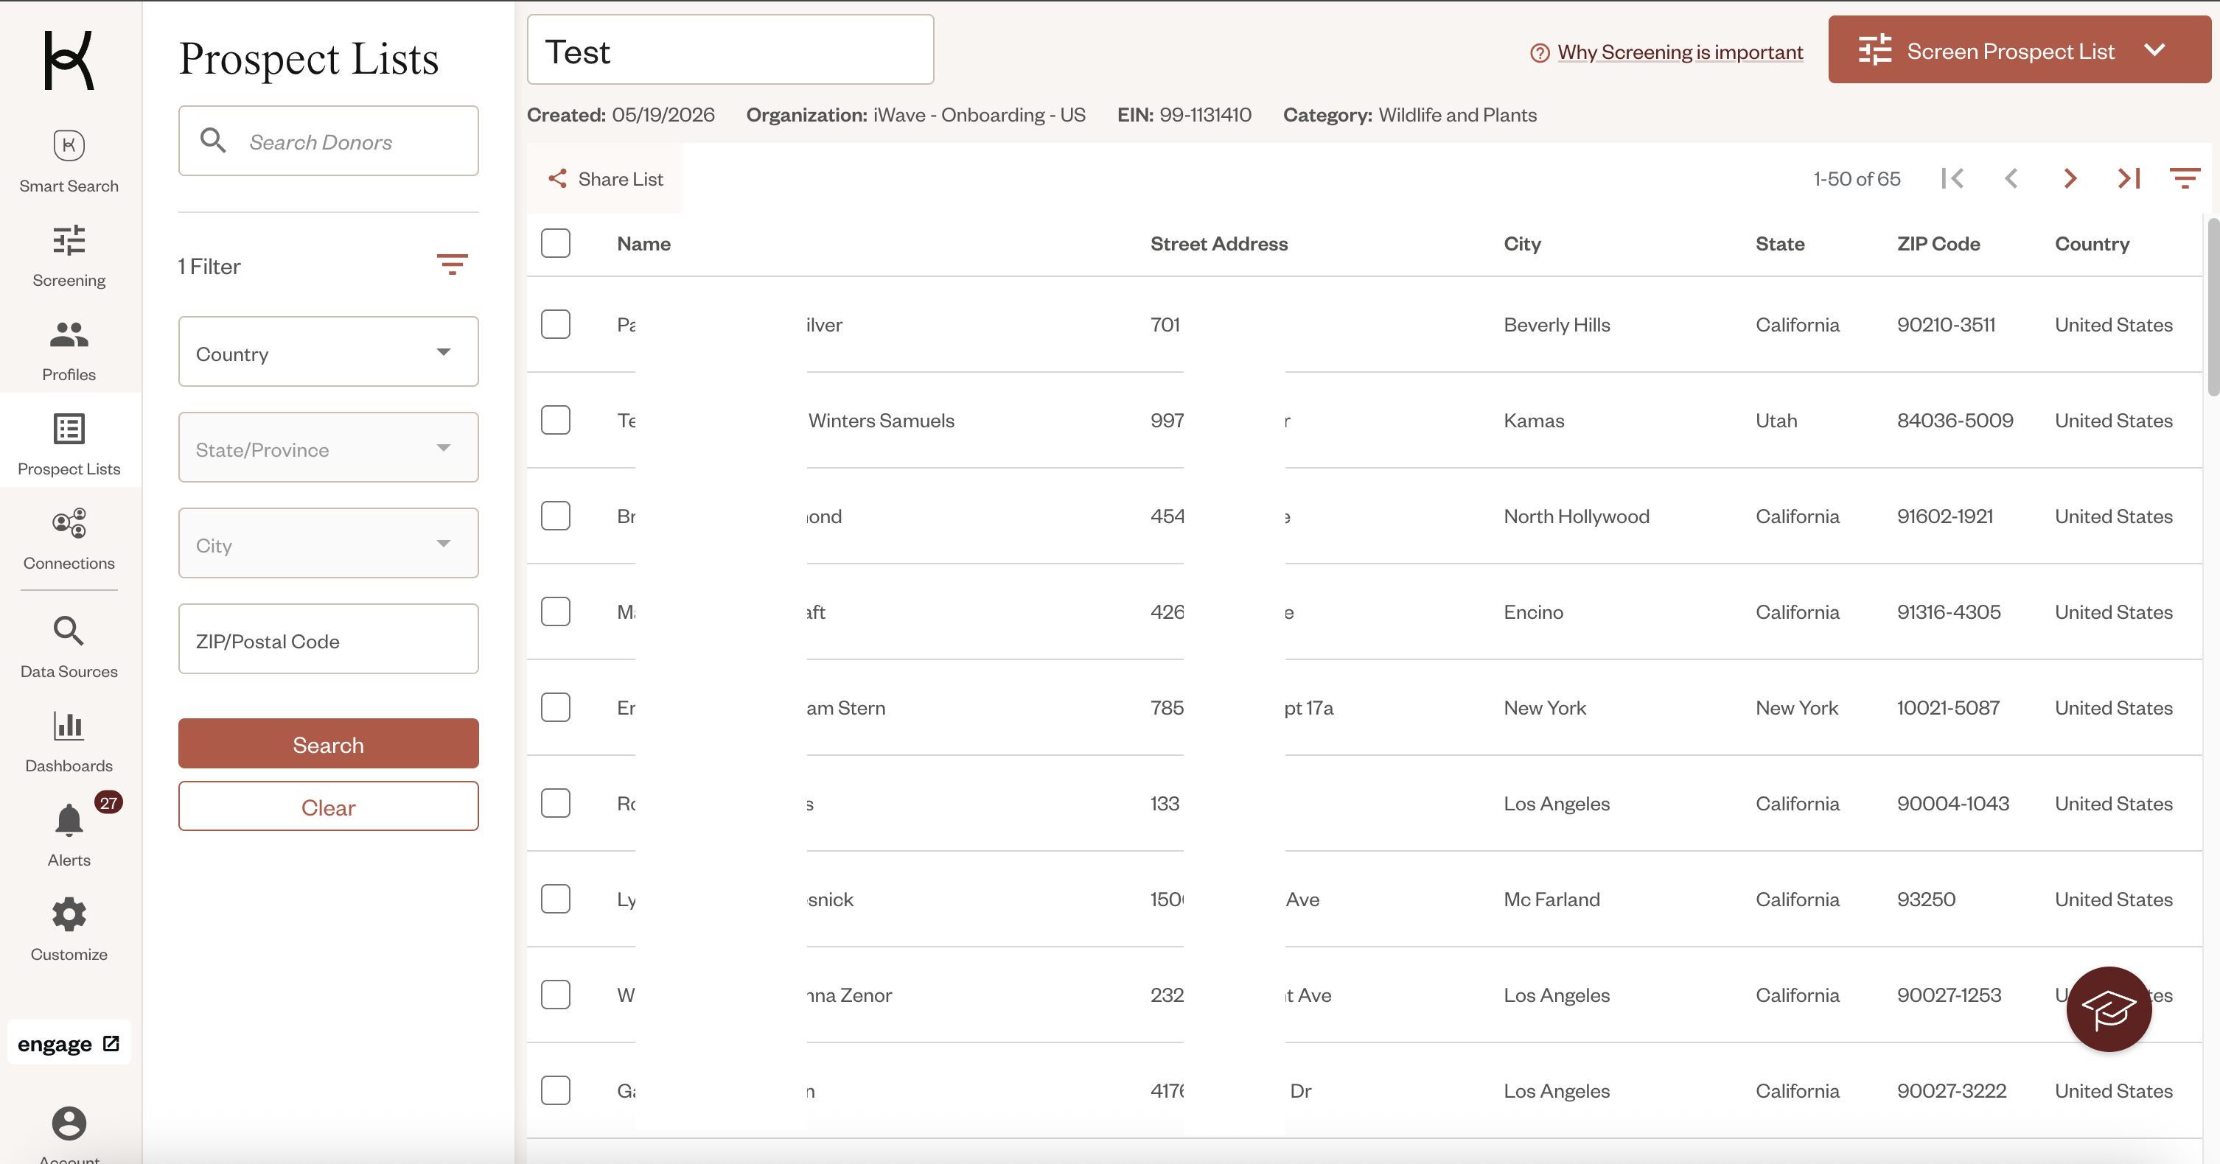Click the Beverly Hills city cell
Viewport: 2220px width, 1164px height.
point(1557,325)
